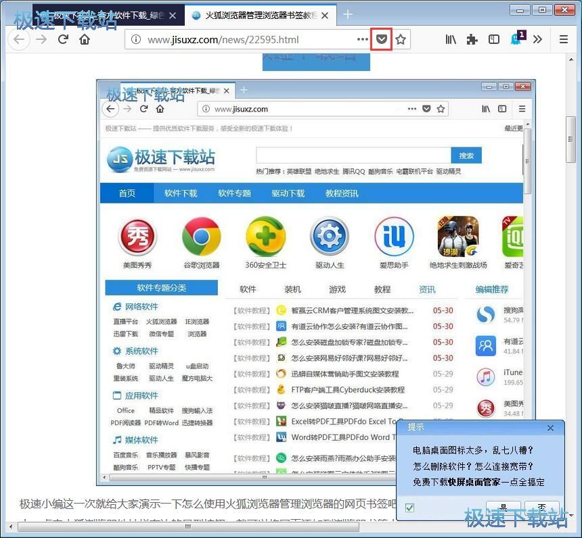Viewport: 582px width, 538px height.
Task: Click 搜狗输入法 under 应用软件
Action: point(197,410)
